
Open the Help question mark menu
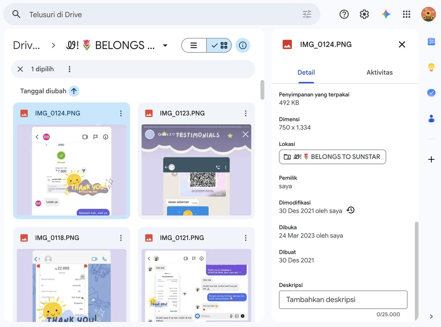344,14
